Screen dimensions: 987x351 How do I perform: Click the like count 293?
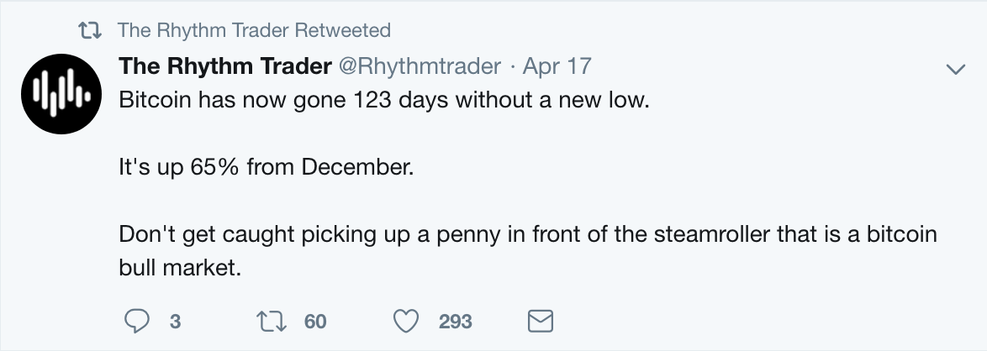tap(455, 322)
